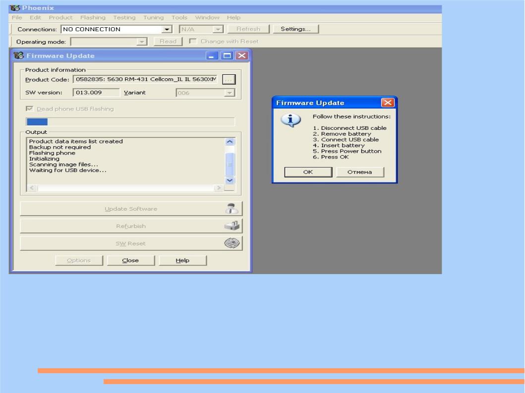Screen dimensions: 525x393
Task: Click the Options button
Action: (x=79, y=261)
